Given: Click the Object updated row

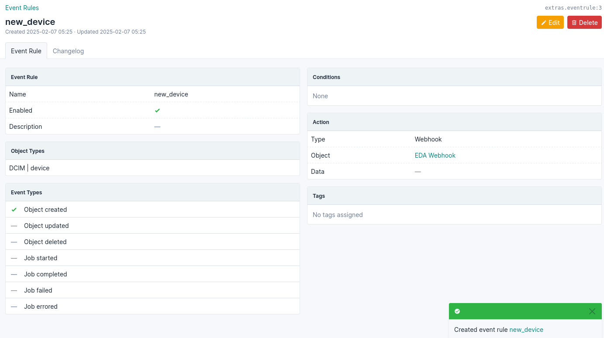Looking at the screenshot, I should point(152,226).
